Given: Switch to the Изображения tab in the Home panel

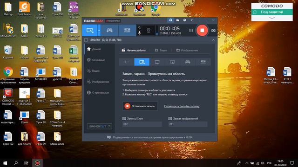Looking at the screenshot, I should [187, 50].
